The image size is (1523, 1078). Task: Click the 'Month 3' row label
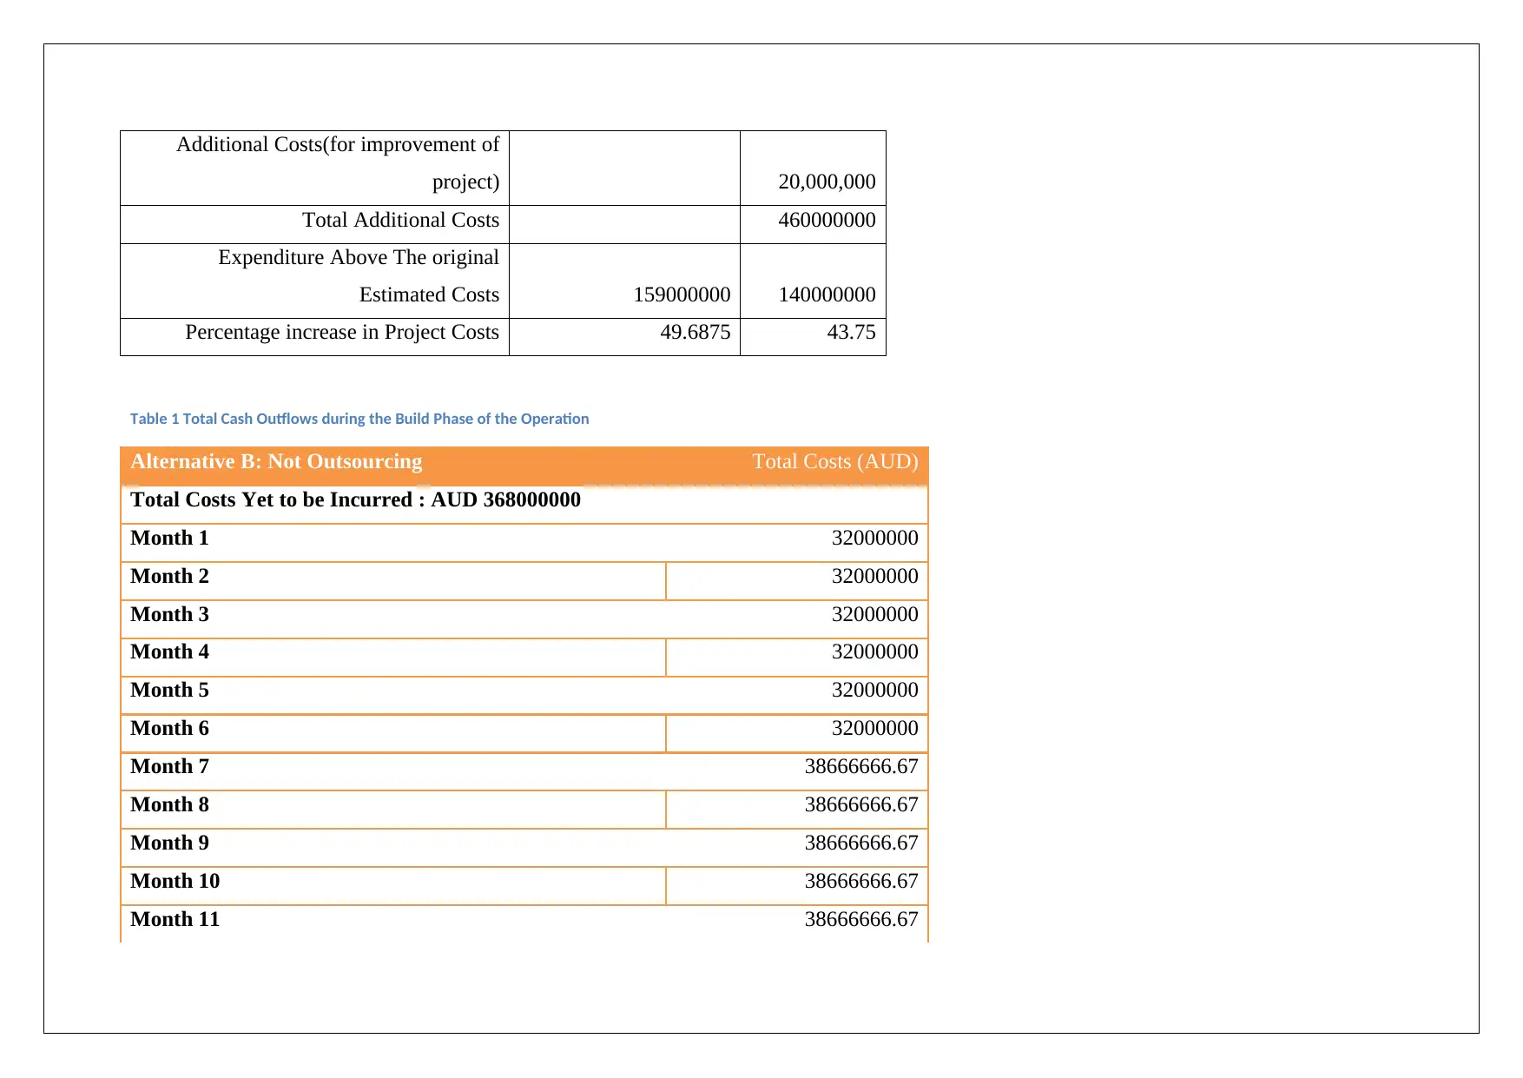pos(169,614)
